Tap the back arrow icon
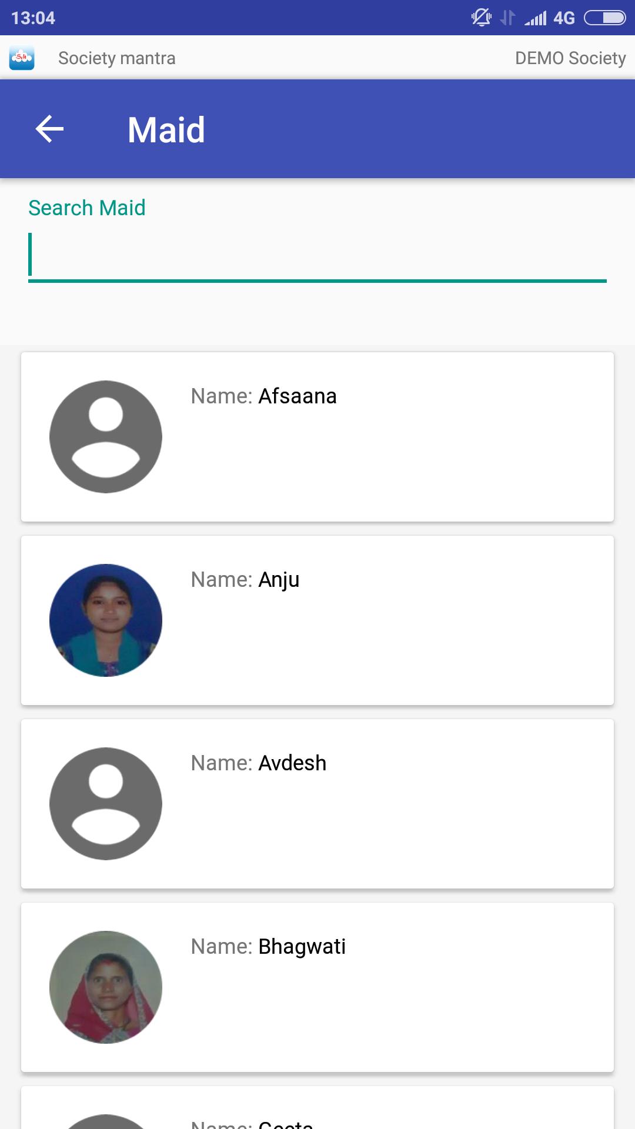635x1129 pixels. pyautogui.click(x=49, y=129)
